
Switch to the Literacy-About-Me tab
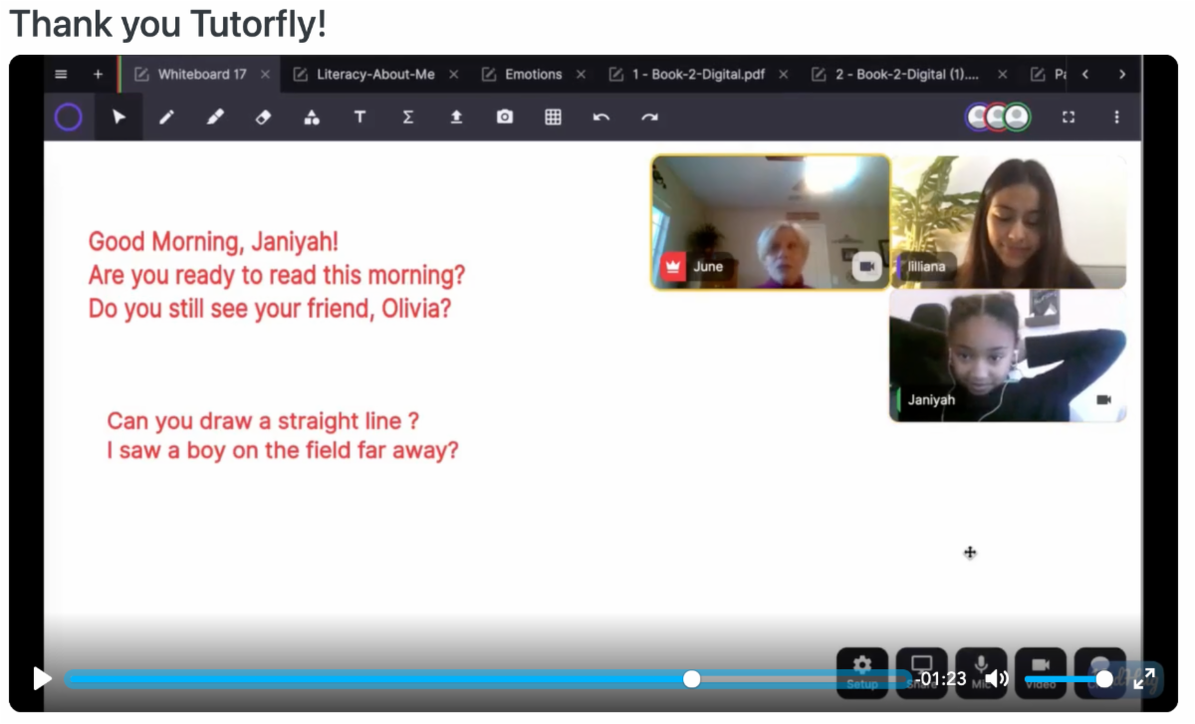[374, 75]
